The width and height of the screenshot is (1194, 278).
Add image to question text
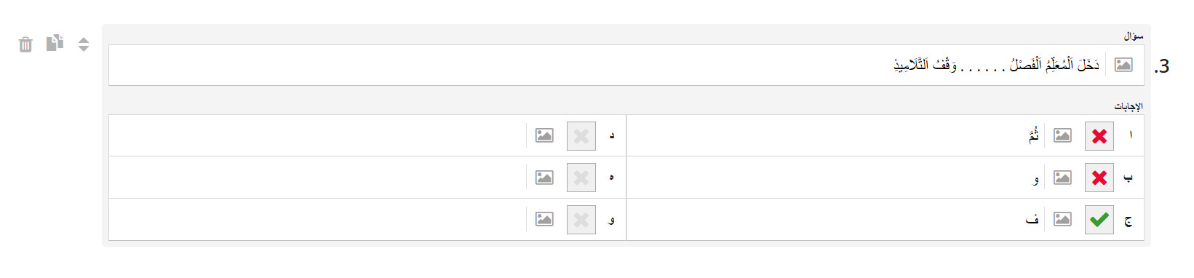(x=1123, y=65)
